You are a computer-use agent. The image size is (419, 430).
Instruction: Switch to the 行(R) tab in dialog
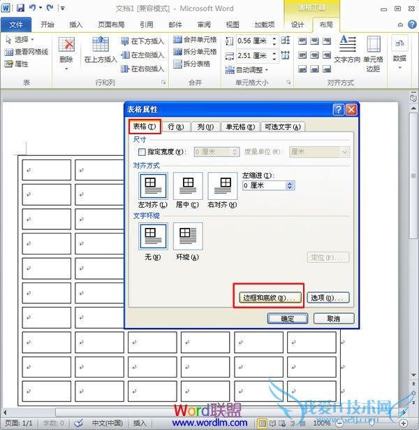(x=175, y=127)
